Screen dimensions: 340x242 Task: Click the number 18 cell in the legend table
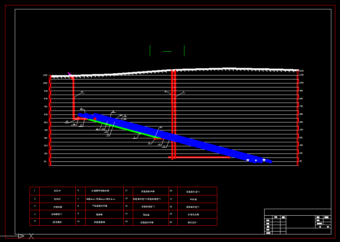[173, 206]
